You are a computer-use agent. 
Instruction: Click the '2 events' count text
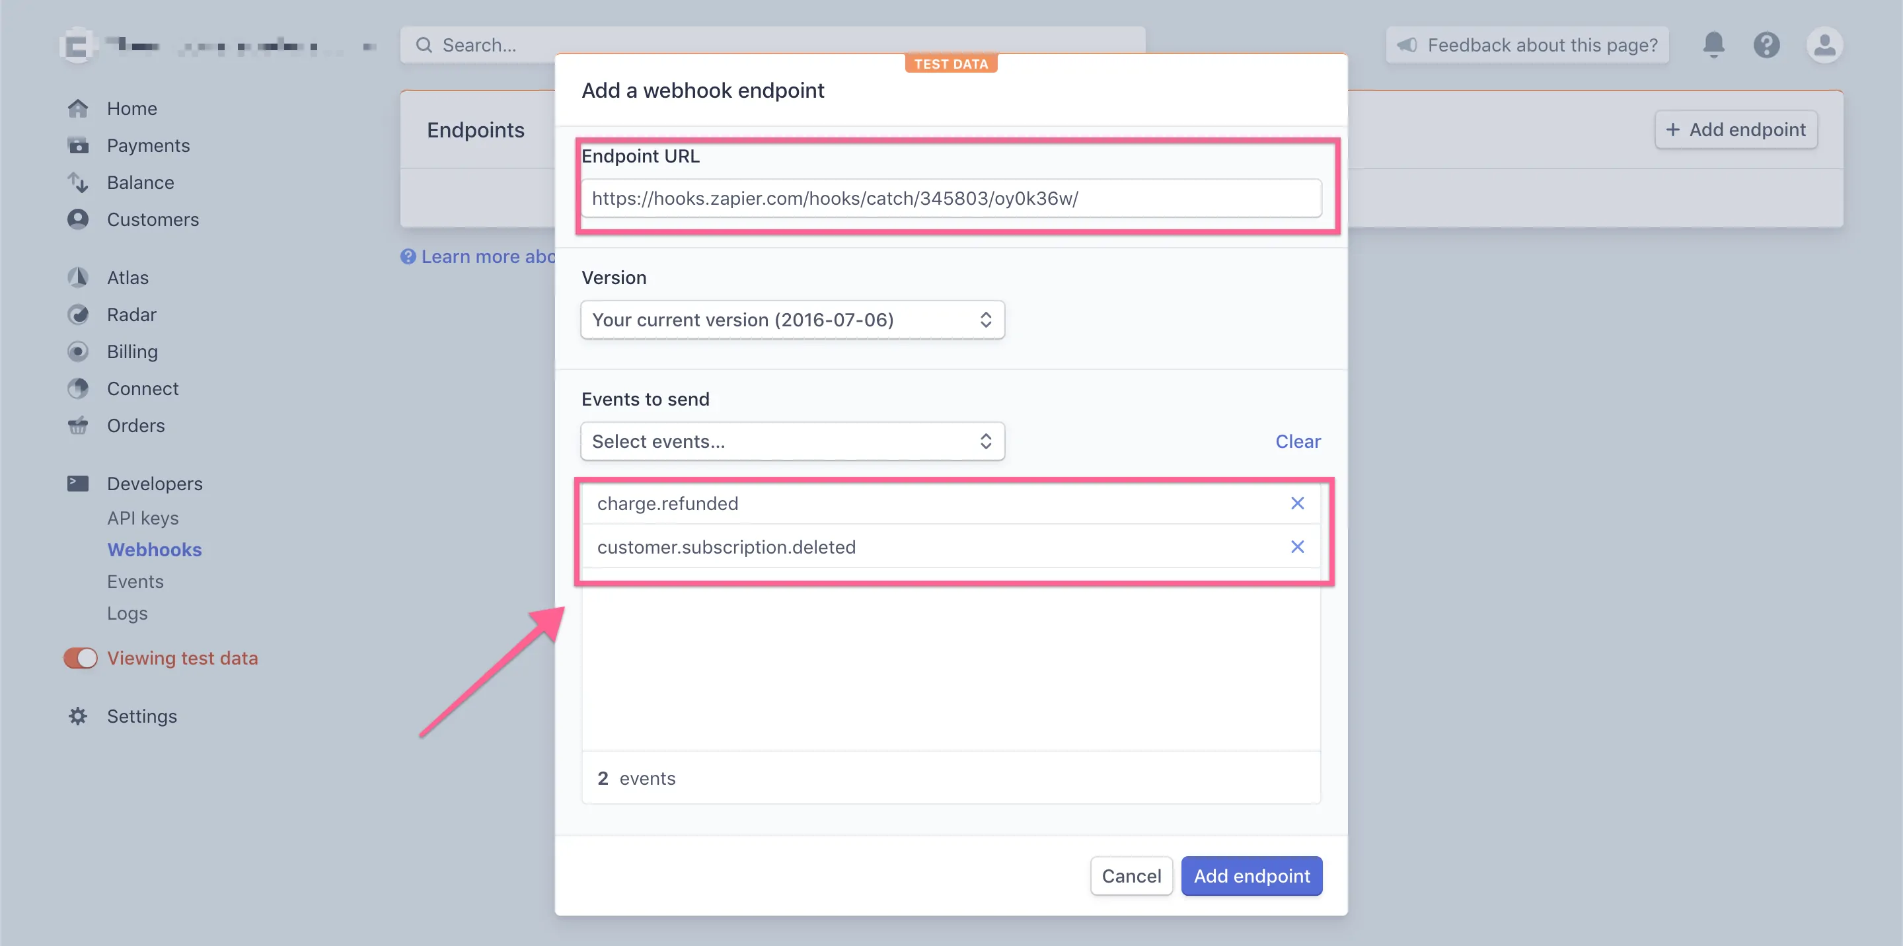click(x=636, y=778)
